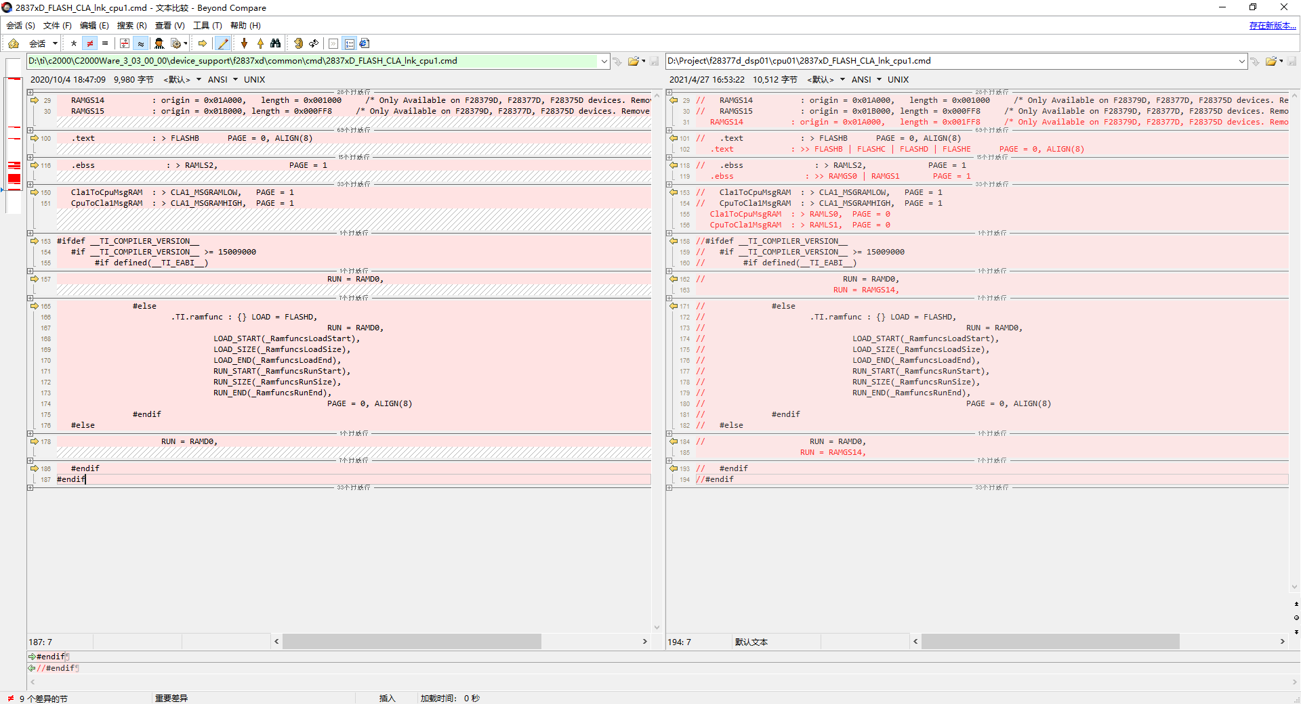The width and height of the screenshot is (1301, 704).
Task: Click the Rules referee icon
Action: [159, 43]
